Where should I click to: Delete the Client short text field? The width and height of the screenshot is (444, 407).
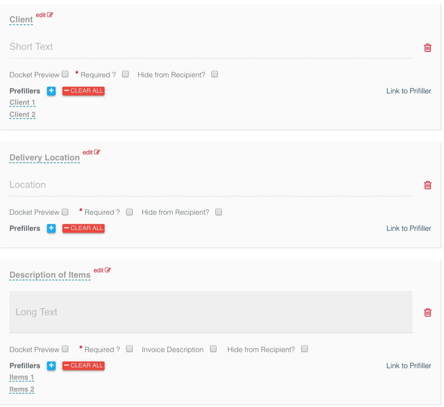click(427, 48)
